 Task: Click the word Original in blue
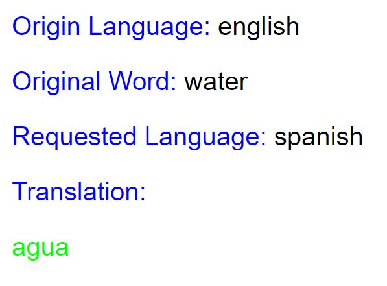[x=56, y=83]
